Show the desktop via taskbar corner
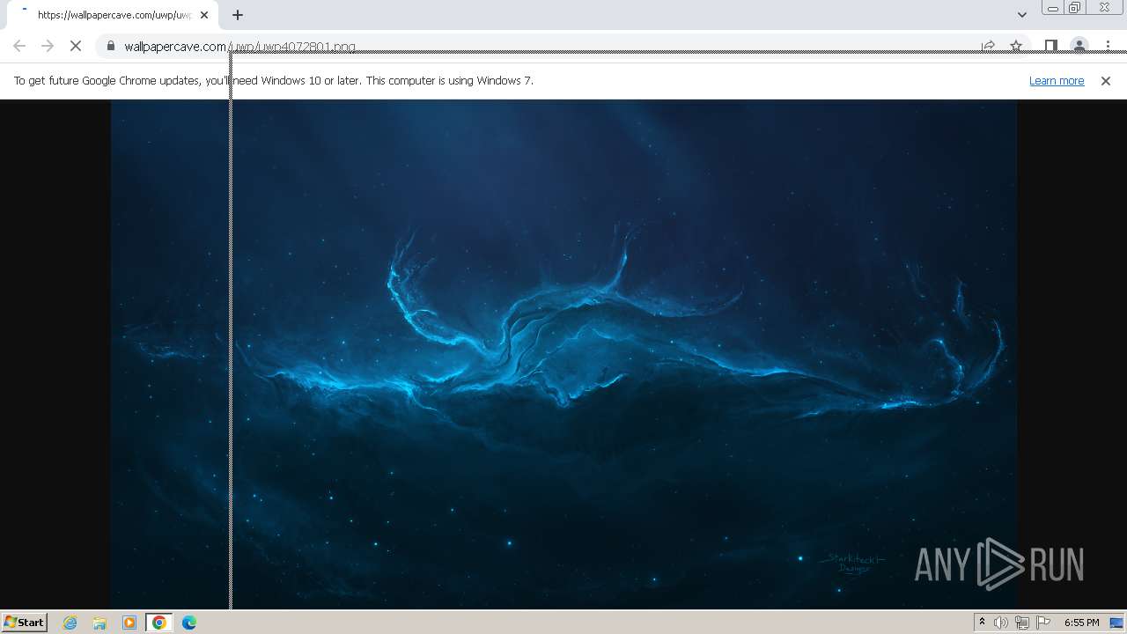The image size is (1127, 634). pyautogui.click(x=1117, y=623)
